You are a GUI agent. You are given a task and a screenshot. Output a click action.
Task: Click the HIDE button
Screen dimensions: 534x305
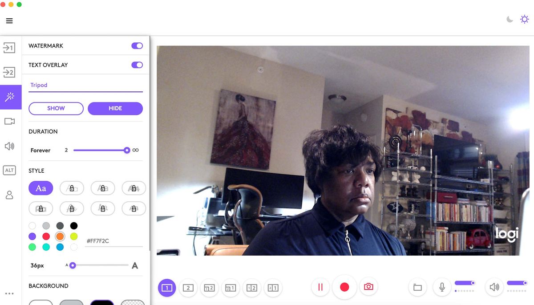click(115, 108)
